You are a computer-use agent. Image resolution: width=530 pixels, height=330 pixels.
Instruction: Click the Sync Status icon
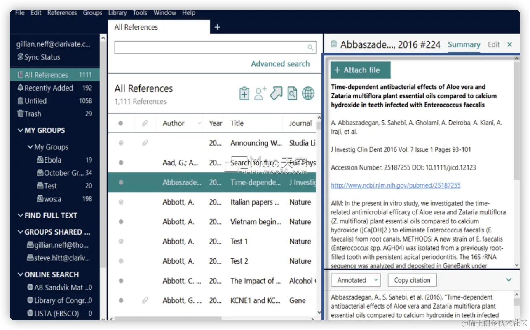(x=20, y=57)
